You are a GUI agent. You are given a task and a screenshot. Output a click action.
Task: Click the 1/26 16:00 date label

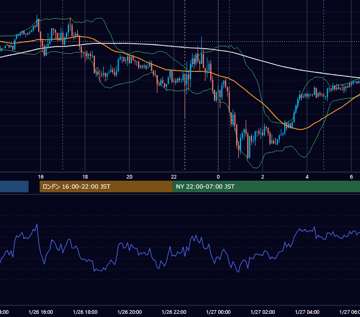tap(41, 312)
